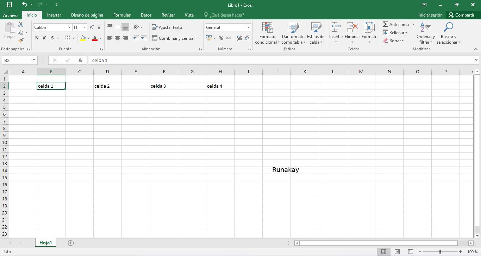Click the Compartir button
The height and width of the screenshot is (256, 481).
pyautogui.click(x=462, y=15)
